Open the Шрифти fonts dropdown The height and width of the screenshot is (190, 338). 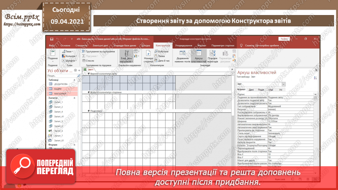pos(69,61)
